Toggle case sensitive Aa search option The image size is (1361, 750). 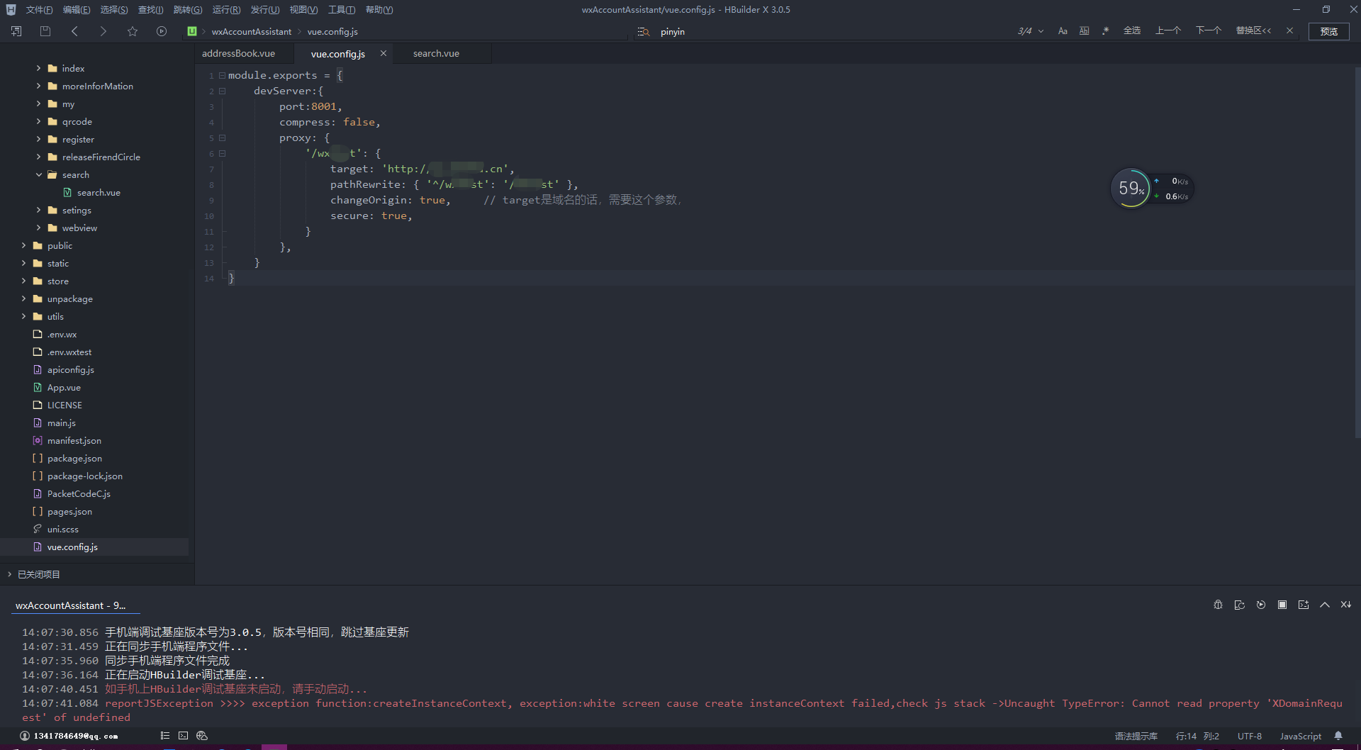coord(1063,31)
